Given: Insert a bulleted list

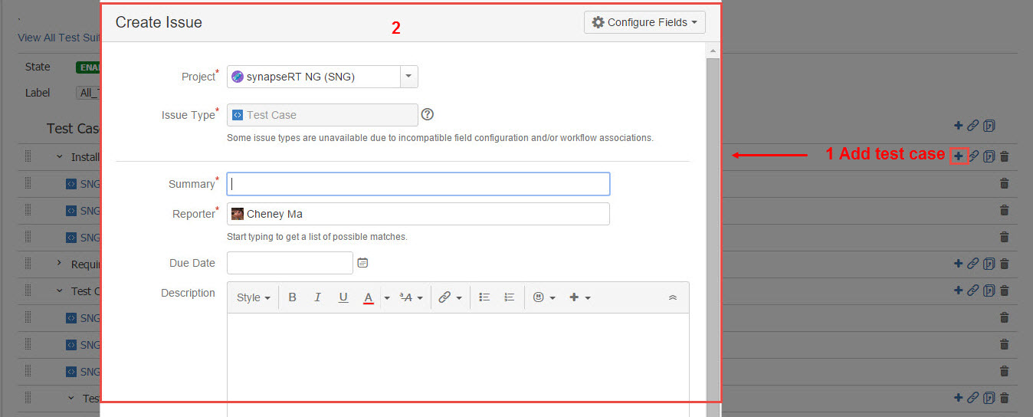Looking at the screenshot, I should point(484,297).
